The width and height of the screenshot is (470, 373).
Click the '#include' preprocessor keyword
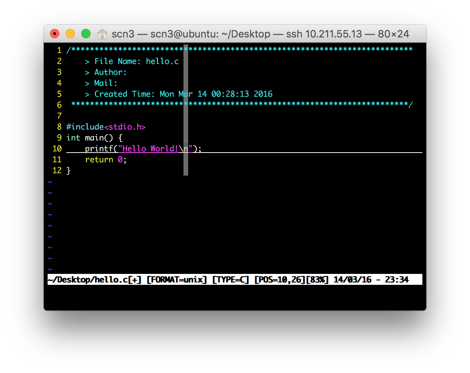pyautogui.click(x=85, y=127)
